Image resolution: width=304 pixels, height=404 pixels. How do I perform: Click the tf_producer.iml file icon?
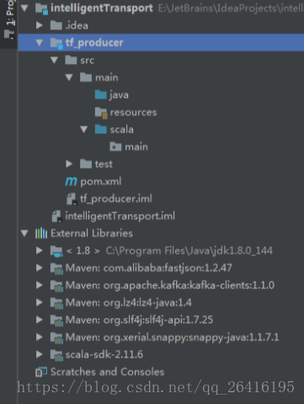pyautogui.click(x=72, y=199)
